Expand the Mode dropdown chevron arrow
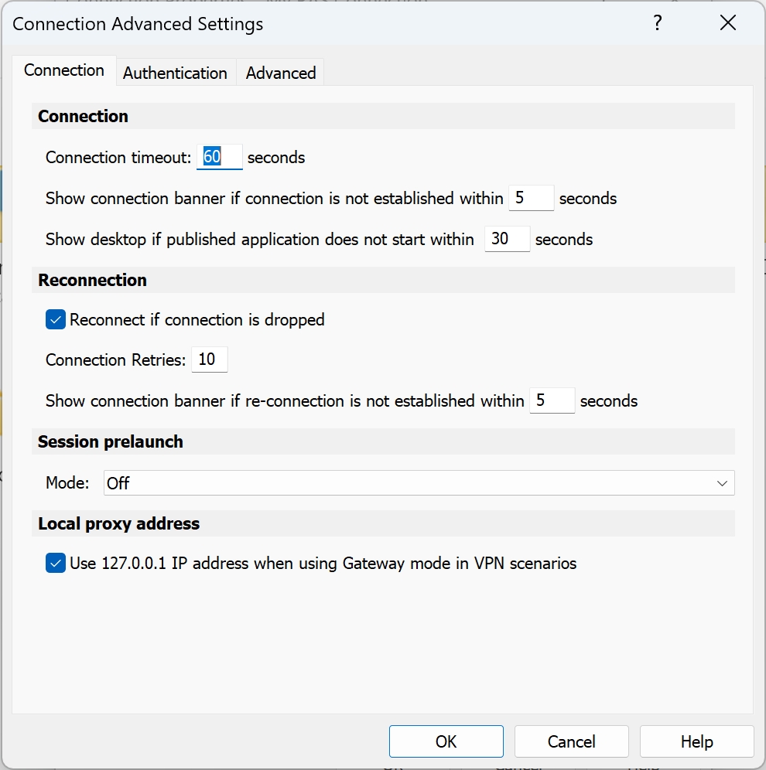The image size is (766, 770). click(722, 483)
